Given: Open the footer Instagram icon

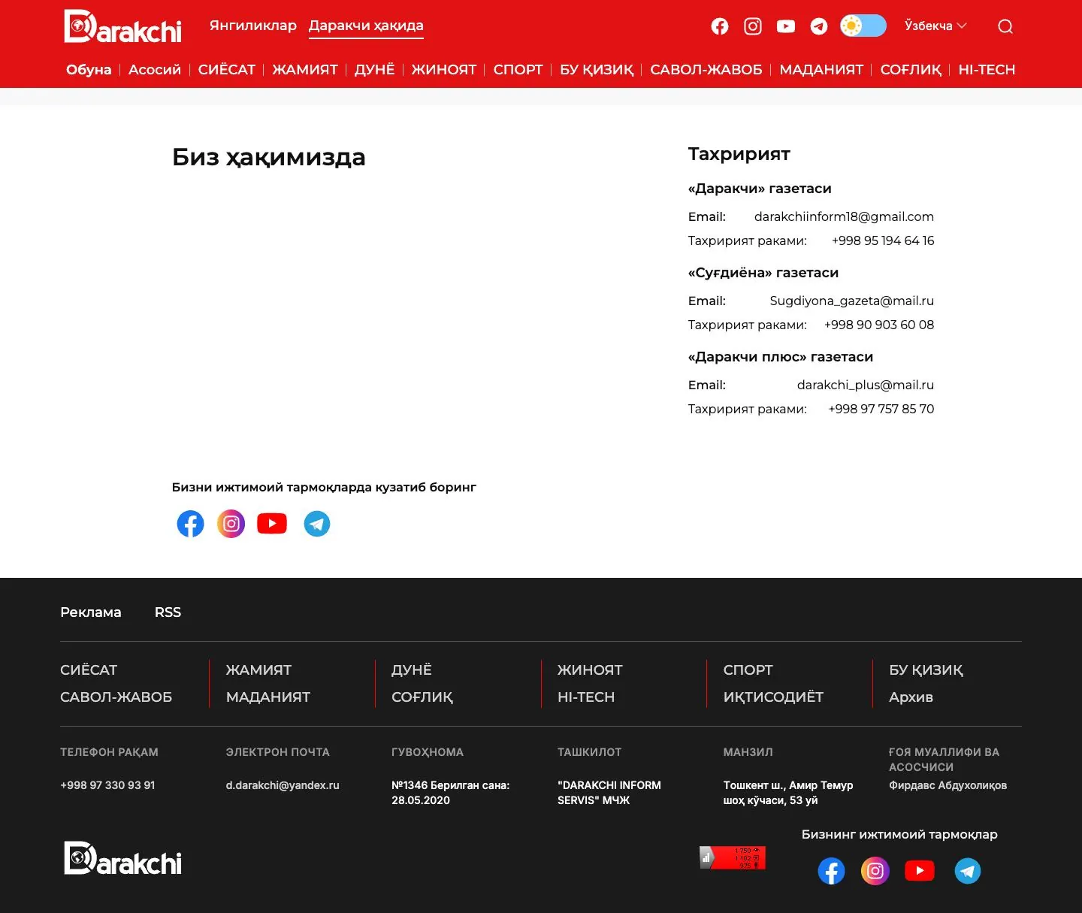Looking at the screenshot, I should 875,871.
